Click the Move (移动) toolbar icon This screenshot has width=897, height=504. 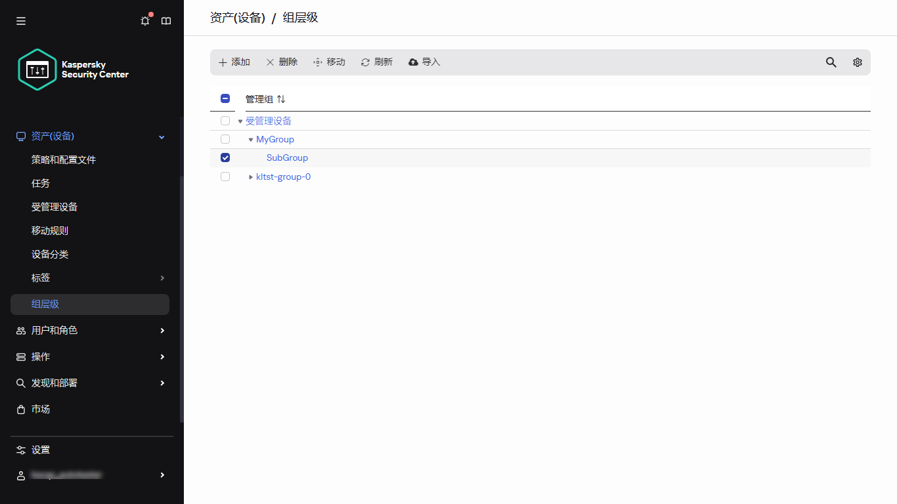[317, 62]
